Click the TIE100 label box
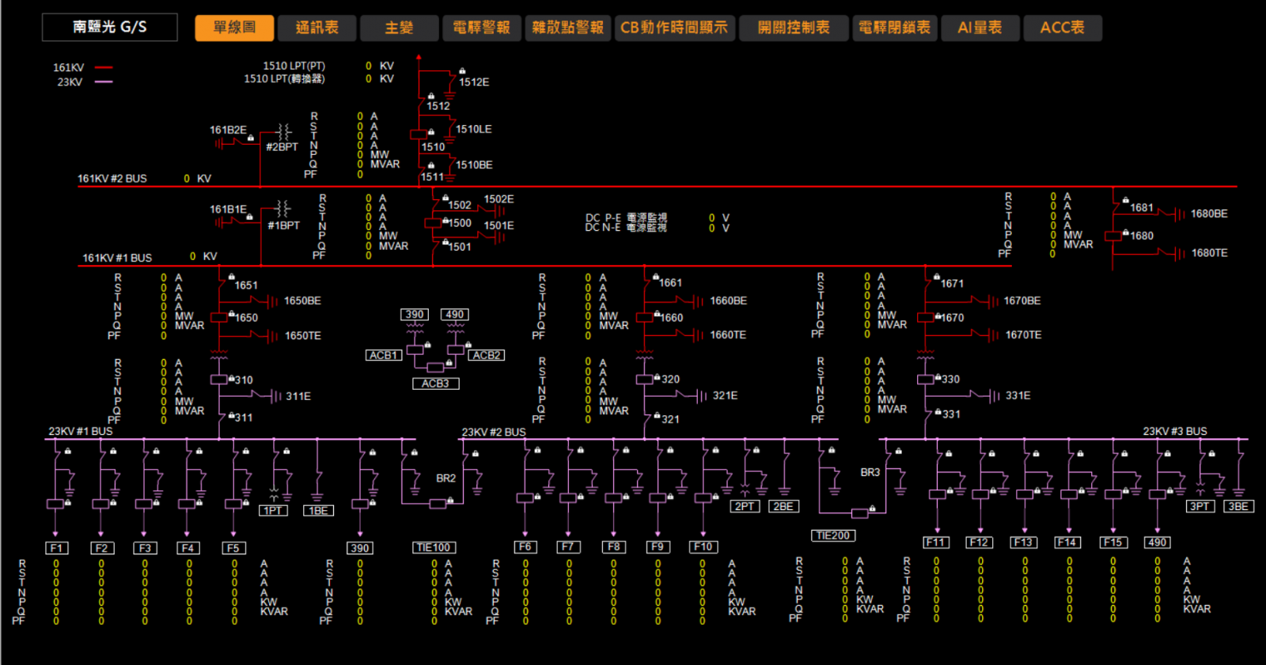Image resolution: width=1266 pixels, height=665 pixels. 434,547
